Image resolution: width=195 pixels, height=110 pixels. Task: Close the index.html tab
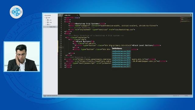click(77, 15)
